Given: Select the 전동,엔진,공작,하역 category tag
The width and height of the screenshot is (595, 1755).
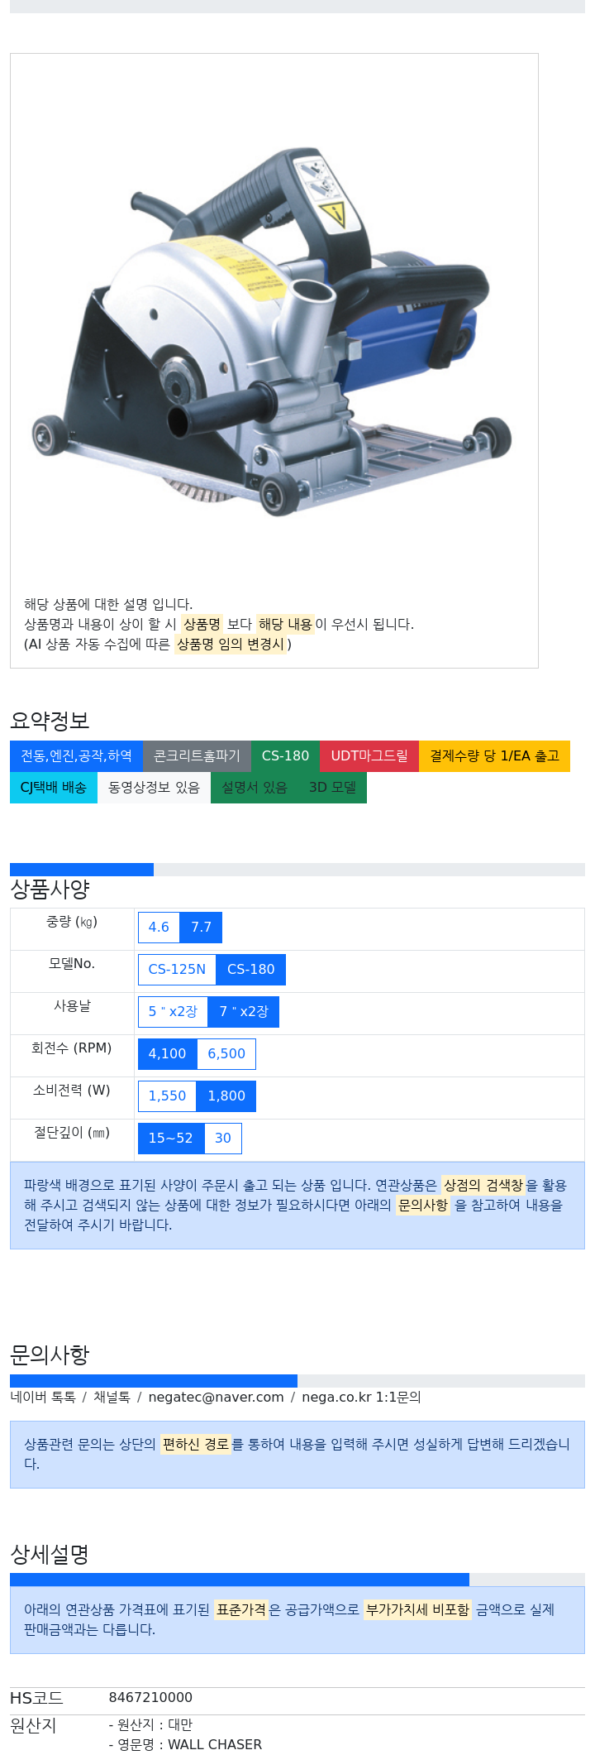Looking at the screenshot, I should pyautogui.click(x=76, y=756).
